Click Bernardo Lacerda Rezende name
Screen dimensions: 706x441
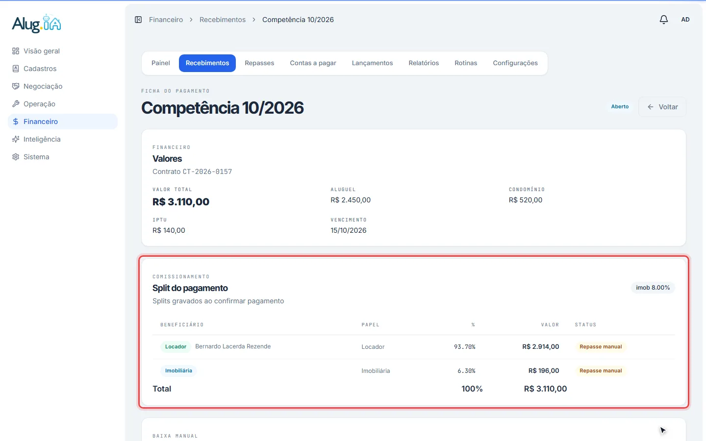pyautogui.click(x=233, y=346)
